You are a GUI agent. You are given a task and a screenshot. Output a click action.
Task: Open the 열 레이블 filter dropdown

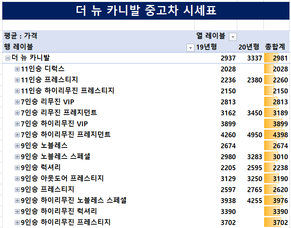(x=233, y=37)
